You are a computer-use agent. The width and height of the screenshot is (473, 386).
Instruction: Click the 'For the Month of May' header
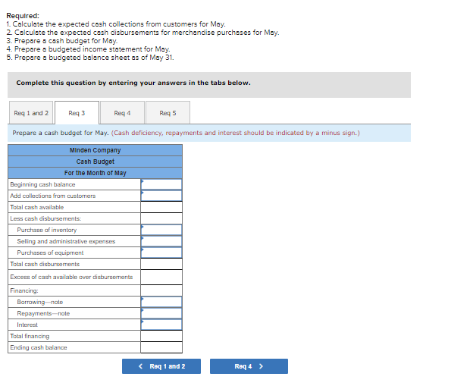point(95,173)
